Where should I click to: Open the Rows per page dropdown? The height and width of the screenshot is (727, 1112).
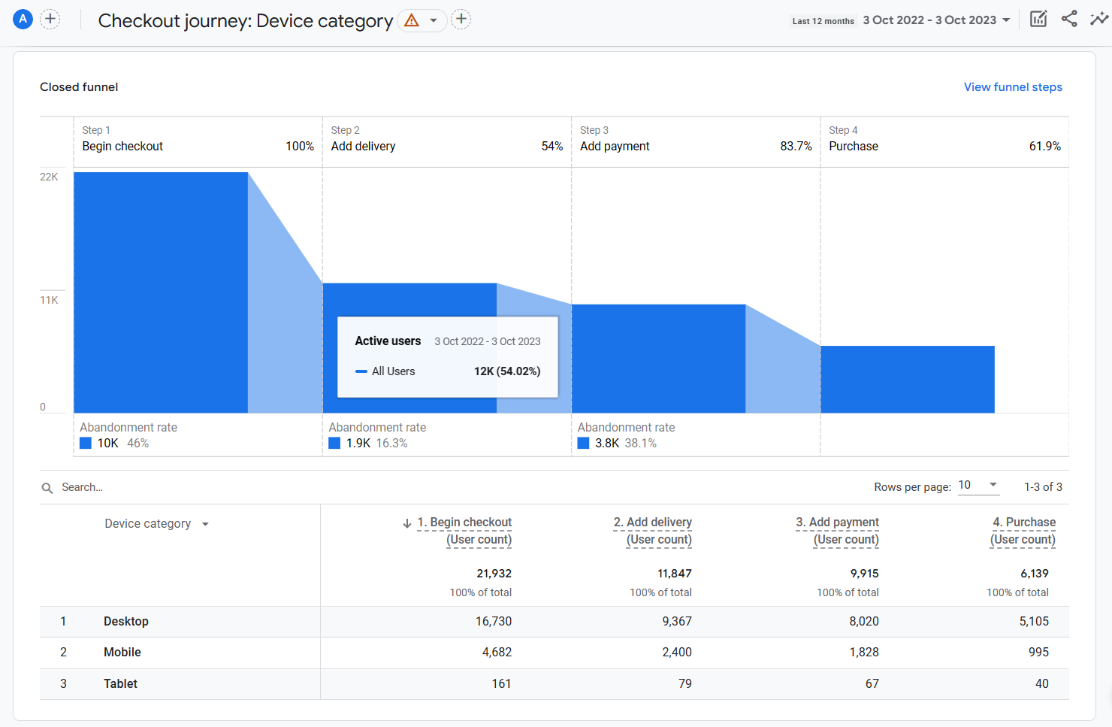coord(978,485)
